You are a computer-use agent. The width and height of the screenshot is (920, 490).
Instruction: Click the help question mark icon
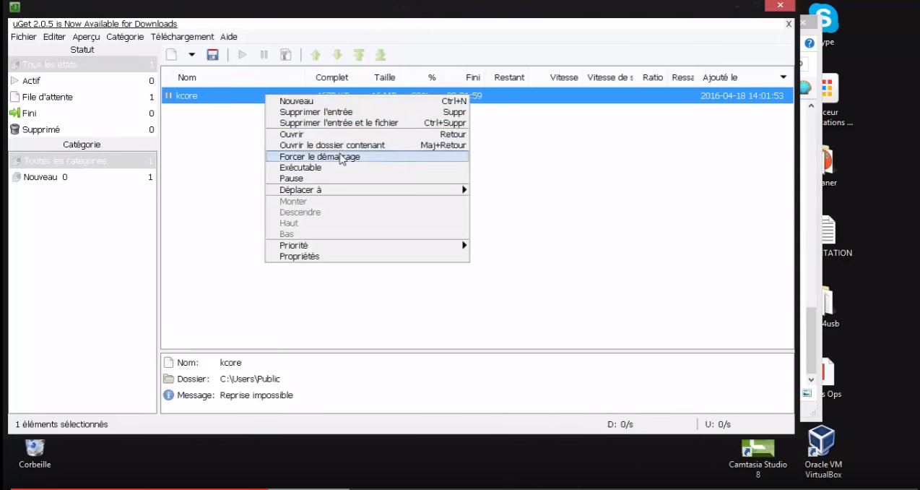(x=810, y=43)
